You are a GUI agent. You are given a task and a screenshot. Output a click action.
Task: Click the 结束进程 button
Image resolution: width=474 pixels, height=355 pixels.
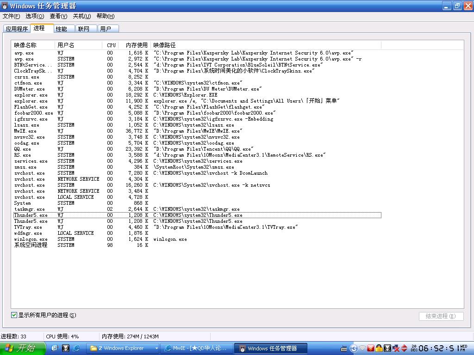tap(441, 316)
